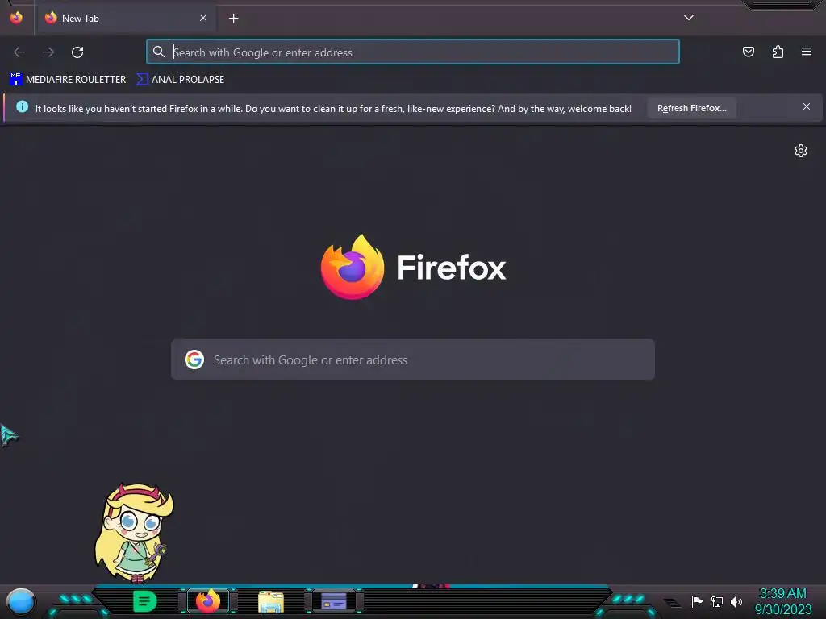This screenshot has height=619, width=826.
Task: Select Firefox in the taskbar
Action: point(208,601)
